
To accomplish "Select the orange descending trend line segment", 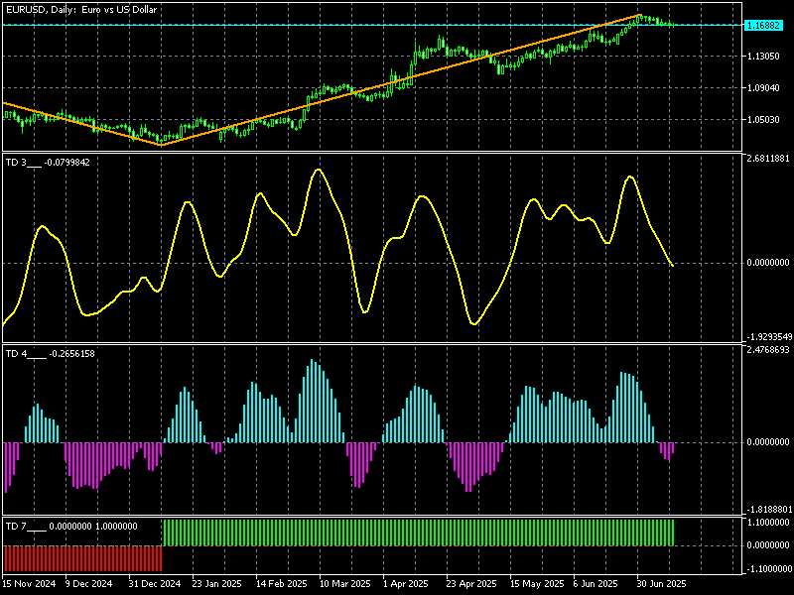I will tap(82, 124).
